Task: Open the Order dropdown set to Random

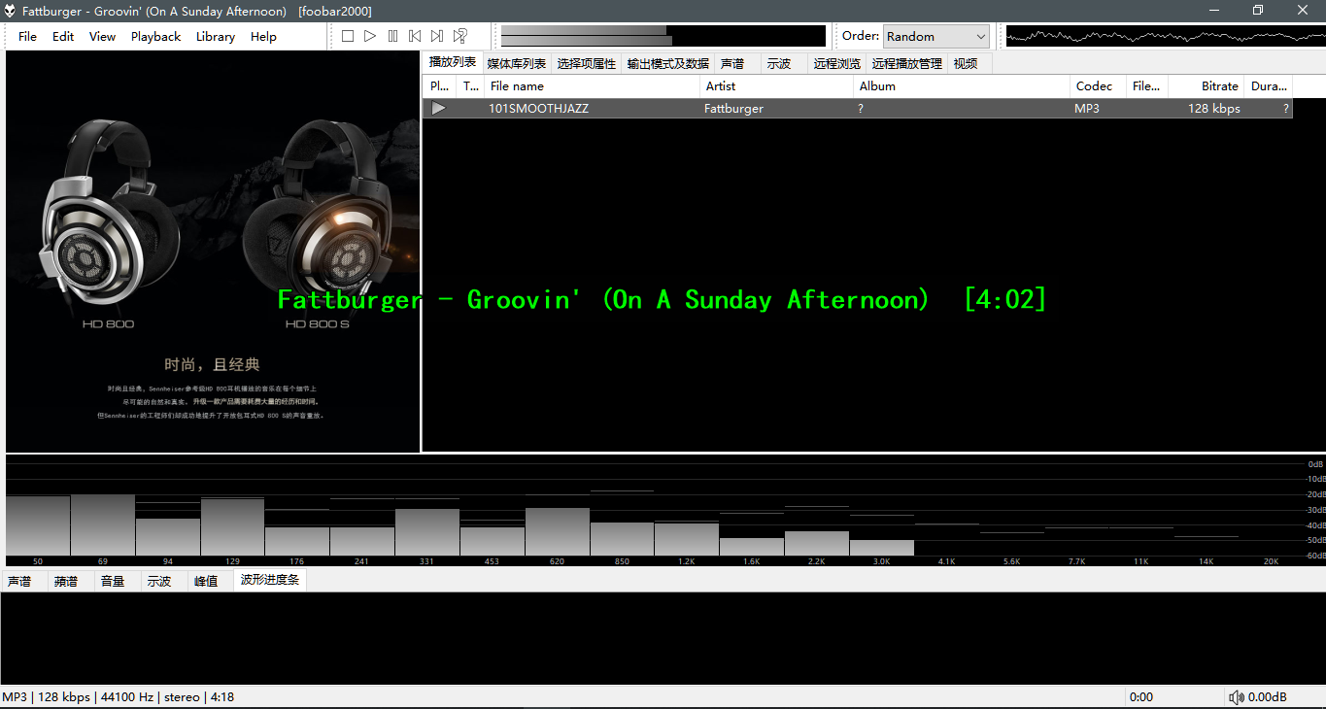Action: [935, 36]
